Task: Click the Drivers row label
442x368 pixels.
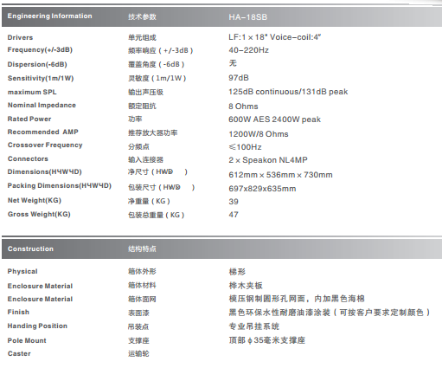Action: [x=20, y=37]
